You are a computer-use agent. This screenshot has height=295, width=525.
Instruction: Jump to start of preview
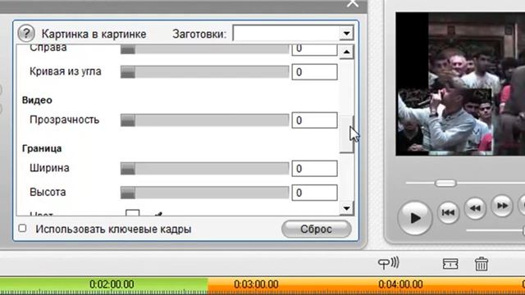click(448, 212)
